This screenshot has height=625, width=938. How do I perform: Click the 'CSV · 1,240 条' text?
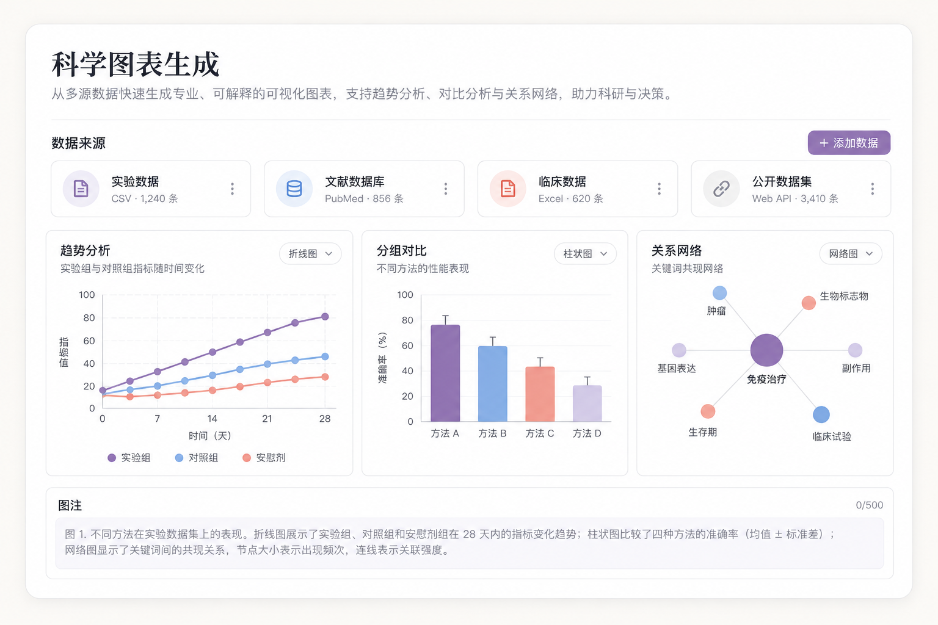click(x=145, y=198)
